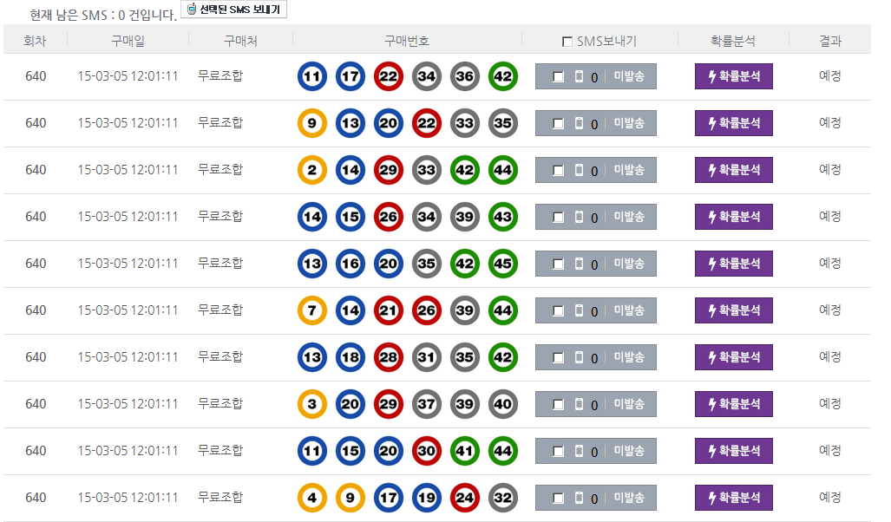
Task: Click the phone icon in the row with ball 3
Action: click(x=580, y=404)
